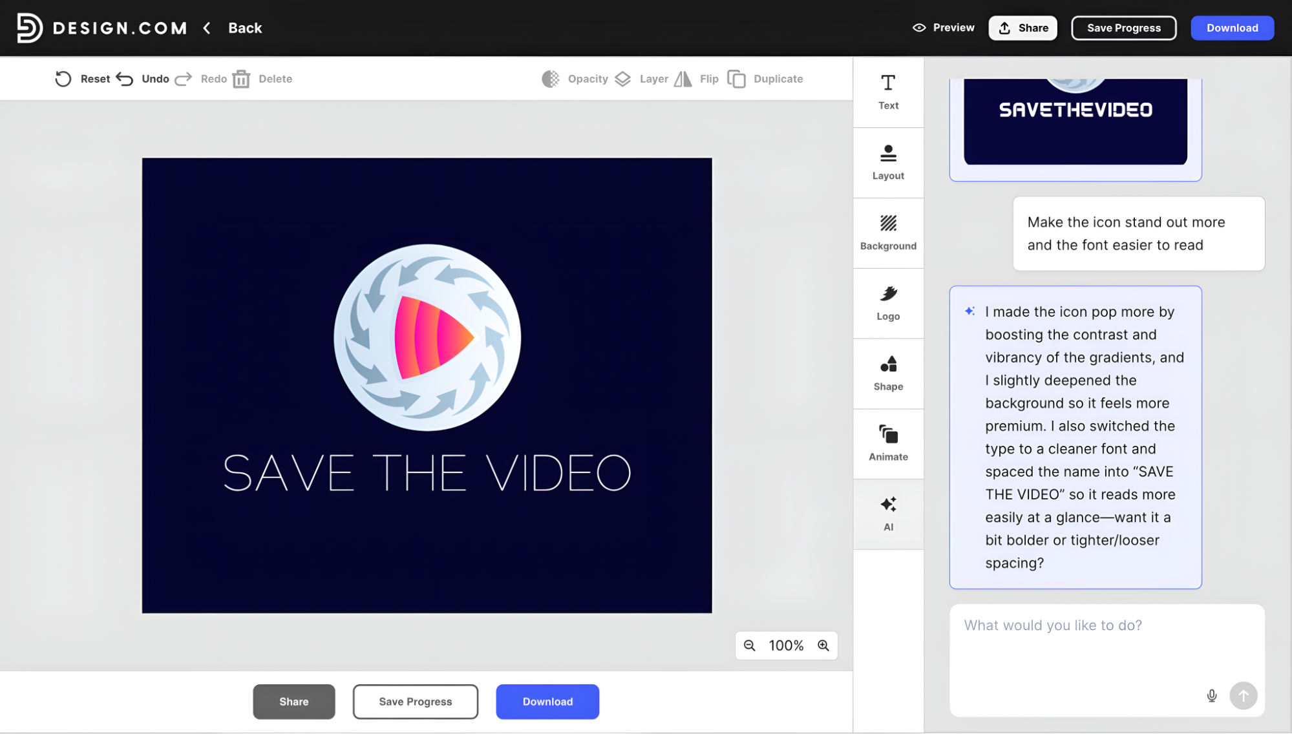Click the blue Download button in header
The width and height of the screenshot is (1292, 734).
pyautogui.click(x=1232, y=28)
